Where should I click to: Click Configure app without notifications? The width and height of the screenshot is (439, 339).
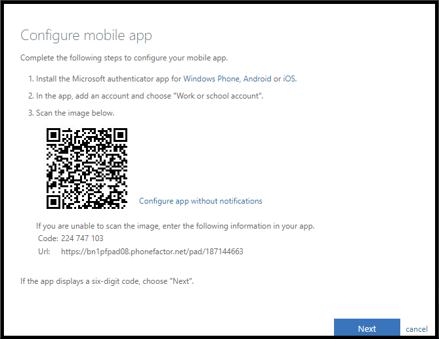tap(200, 201)
